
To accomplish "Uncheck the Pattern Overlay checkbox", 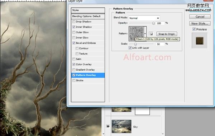I will pos(74,75).
